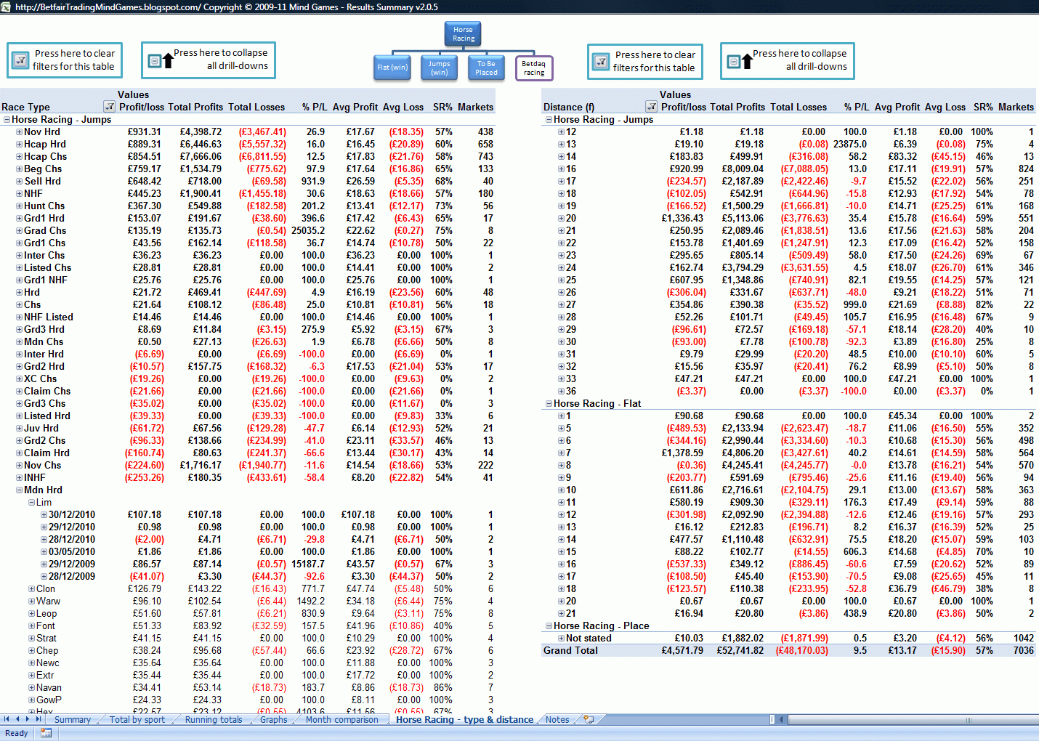Click the Race Type column filter icon

coord(109,107)
